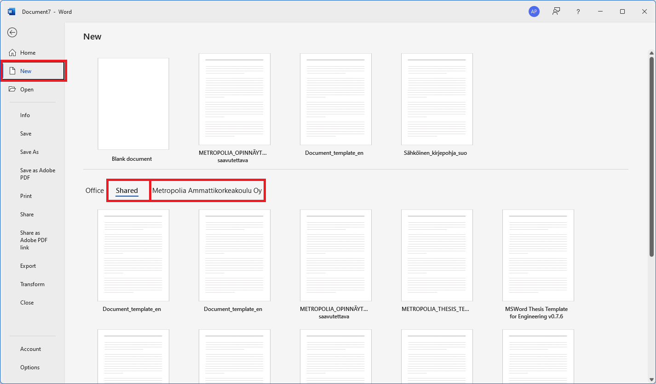Click the scrollbar up arrow

651,53
